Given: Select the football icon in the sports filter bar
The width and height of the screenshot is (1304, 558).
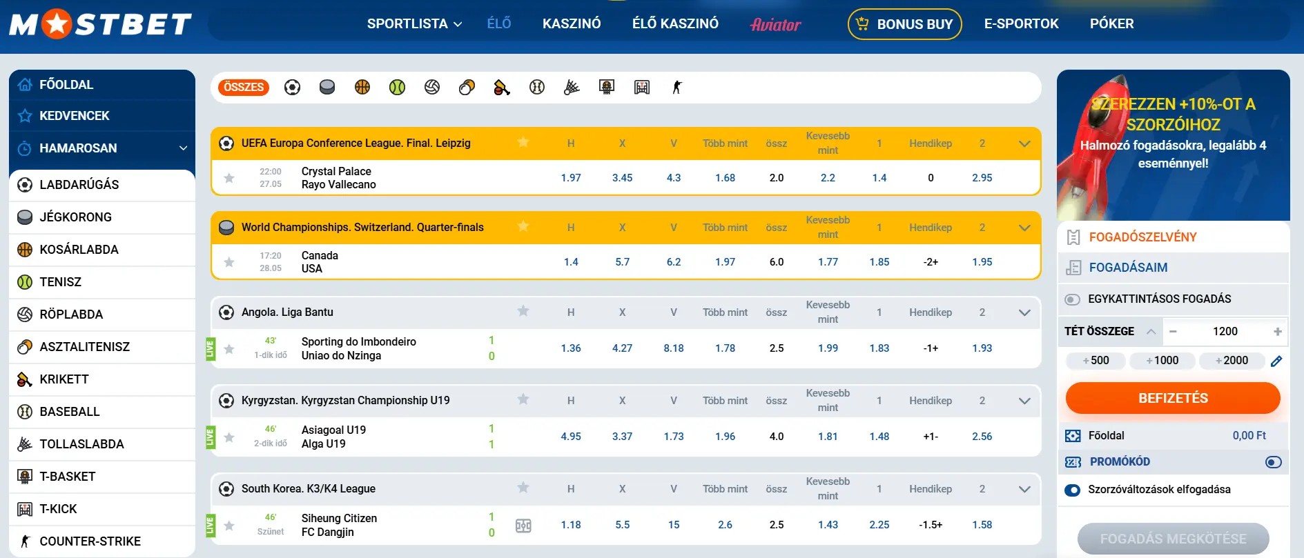Looking at the screenshot, I should 292,88.
